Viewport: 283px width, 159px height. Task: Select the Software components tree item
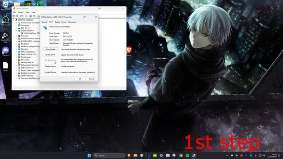(30, 65)
